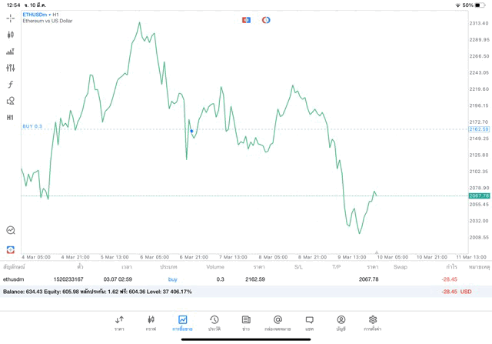492x344 pixels.
Task: Open the candlestick chart type icon
Action: 11,35
